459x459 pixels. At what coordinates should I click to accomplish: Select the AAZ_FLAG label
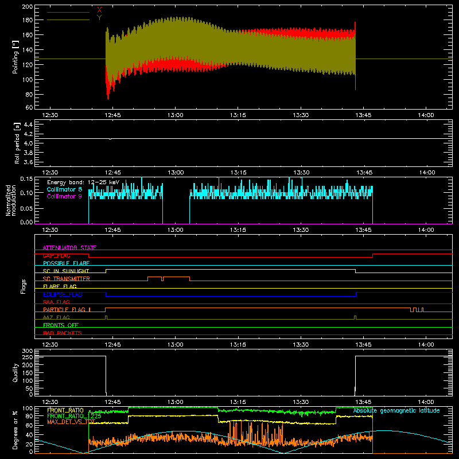click(x=56, y=318)
